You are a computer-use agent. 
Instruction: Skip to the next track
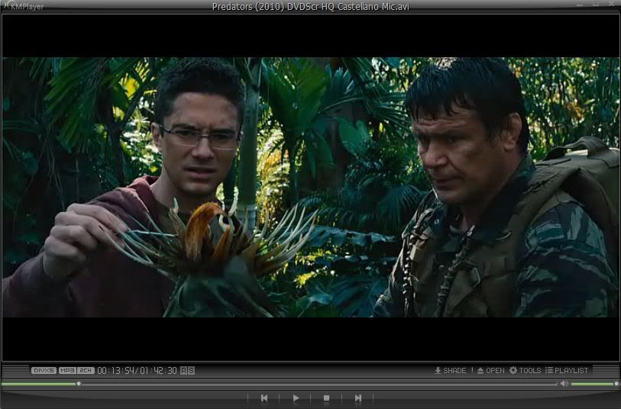coord(357,398)
